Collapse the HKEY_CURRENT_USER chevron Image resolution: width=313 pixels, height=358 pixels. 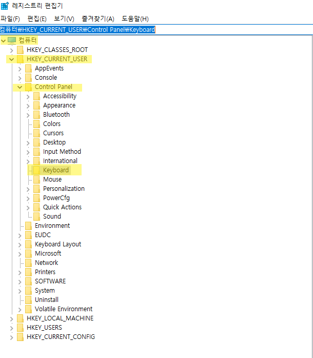(11, 59)
